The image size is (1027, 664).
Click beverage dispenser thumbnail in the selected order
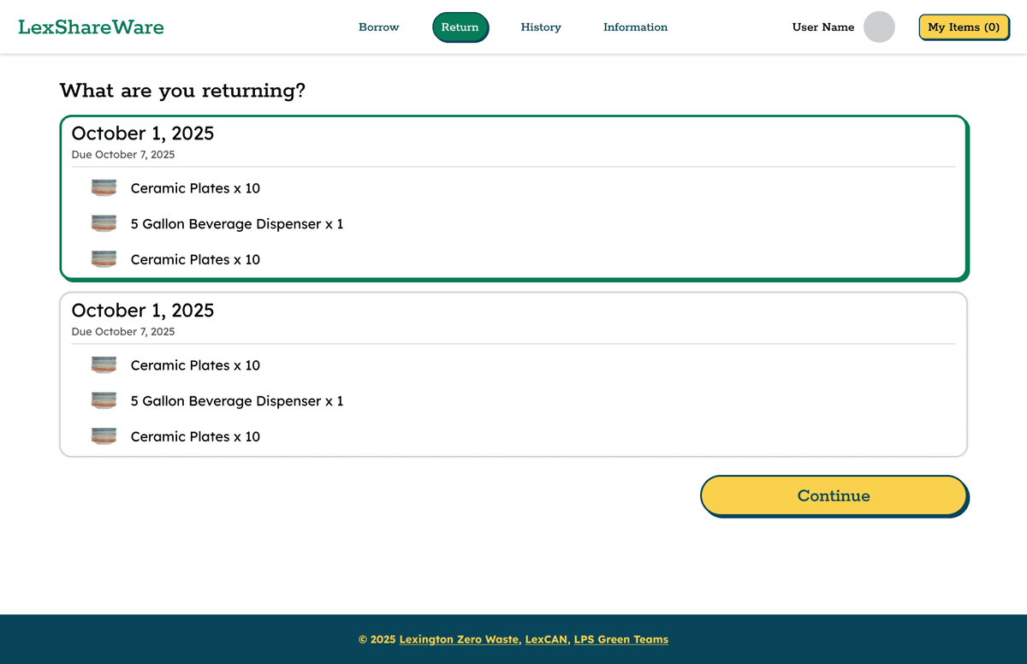[104, 224]
